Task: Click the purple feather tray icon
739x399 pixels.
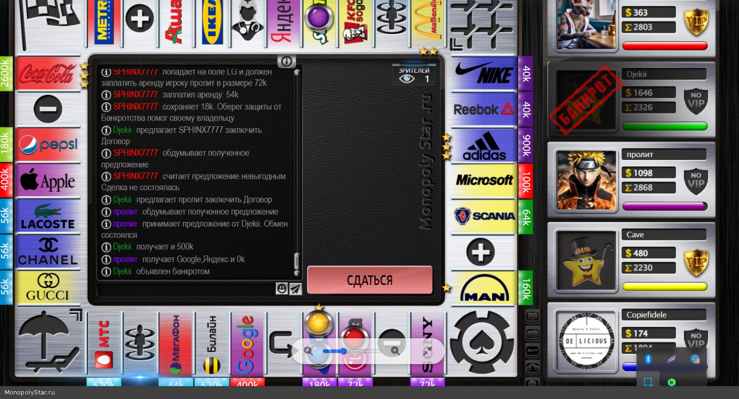Action: click(x=671, y=359)
